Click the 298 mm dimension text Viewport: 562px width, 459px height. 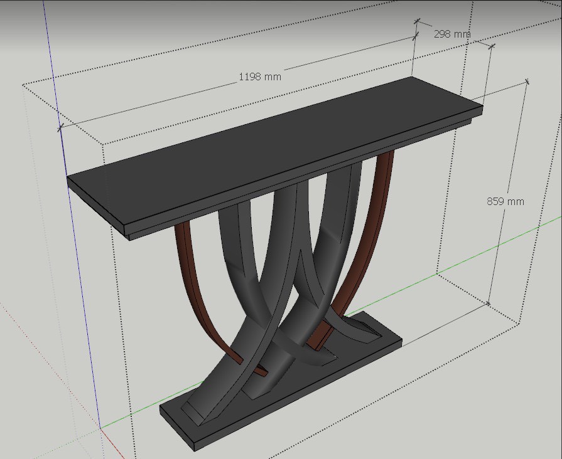[x=451, y=34]
